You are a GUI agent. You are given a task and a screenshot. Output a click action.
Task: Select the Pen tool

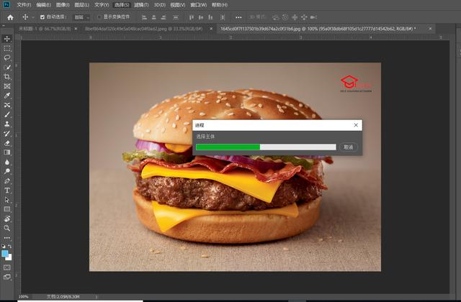pyautogui.click(x=7, y=180)
